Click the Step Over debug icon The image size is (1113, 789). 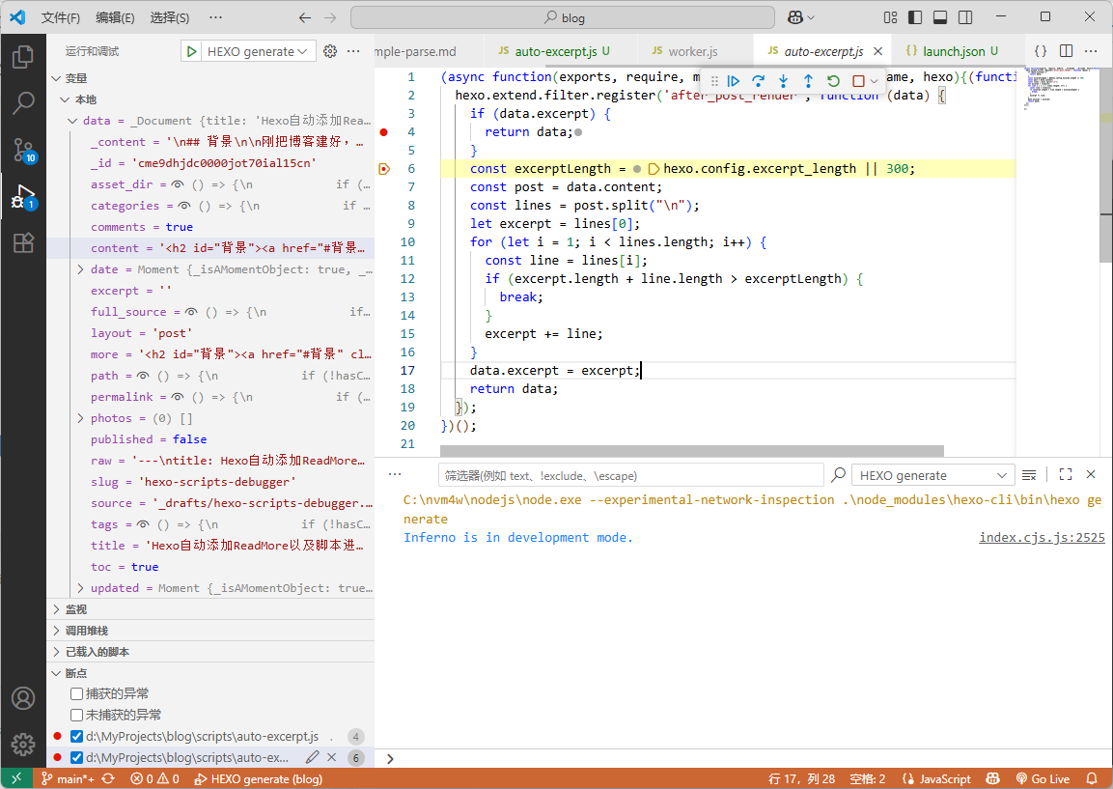tap(759, 82)
